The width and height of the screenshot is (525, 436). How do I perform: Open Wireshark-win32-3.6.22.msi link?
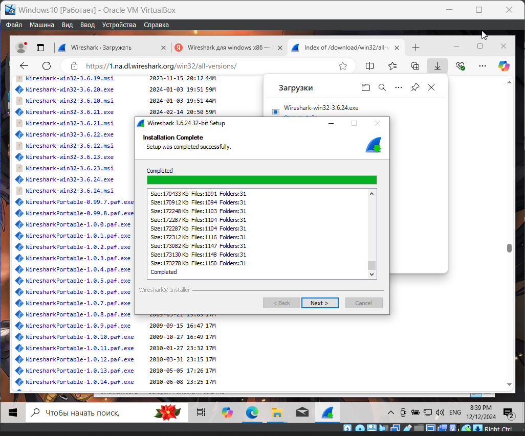[69, 146]
